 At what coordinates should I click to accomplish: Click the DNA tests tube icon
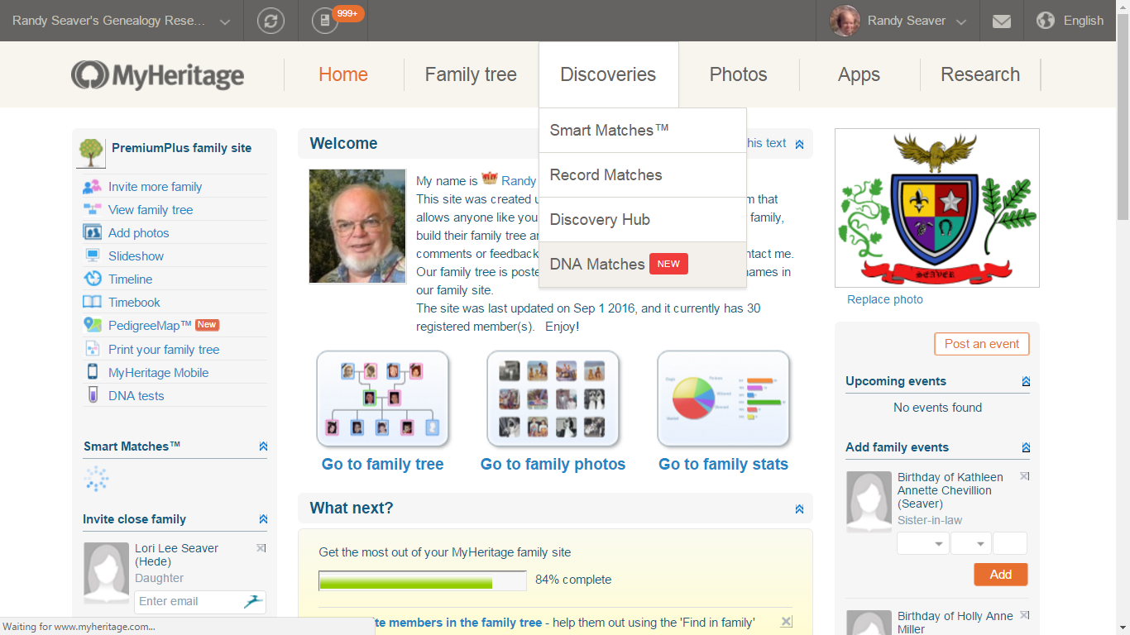93,395
